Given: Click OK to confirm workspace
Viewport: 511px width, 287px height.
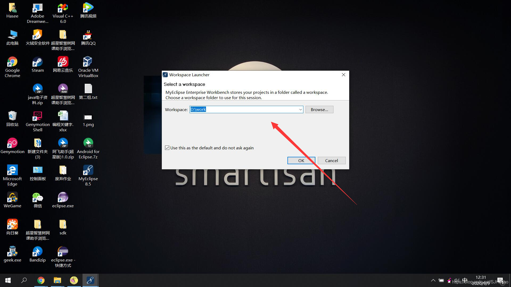Looking at the screenshot, I should (x=301, y=160).
